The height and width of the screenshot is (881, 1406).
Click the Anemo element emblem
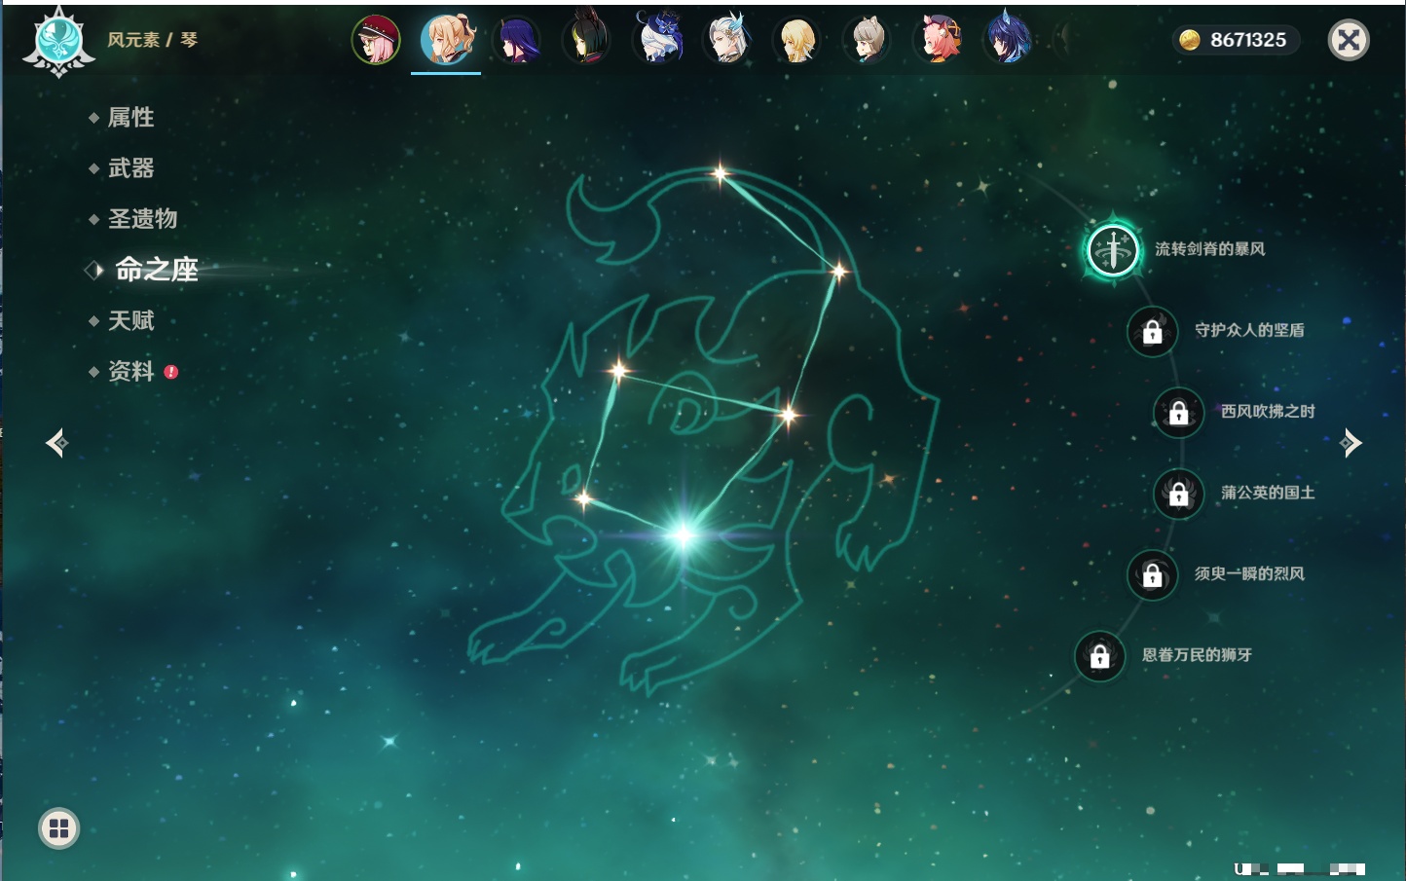pos(58,41)
